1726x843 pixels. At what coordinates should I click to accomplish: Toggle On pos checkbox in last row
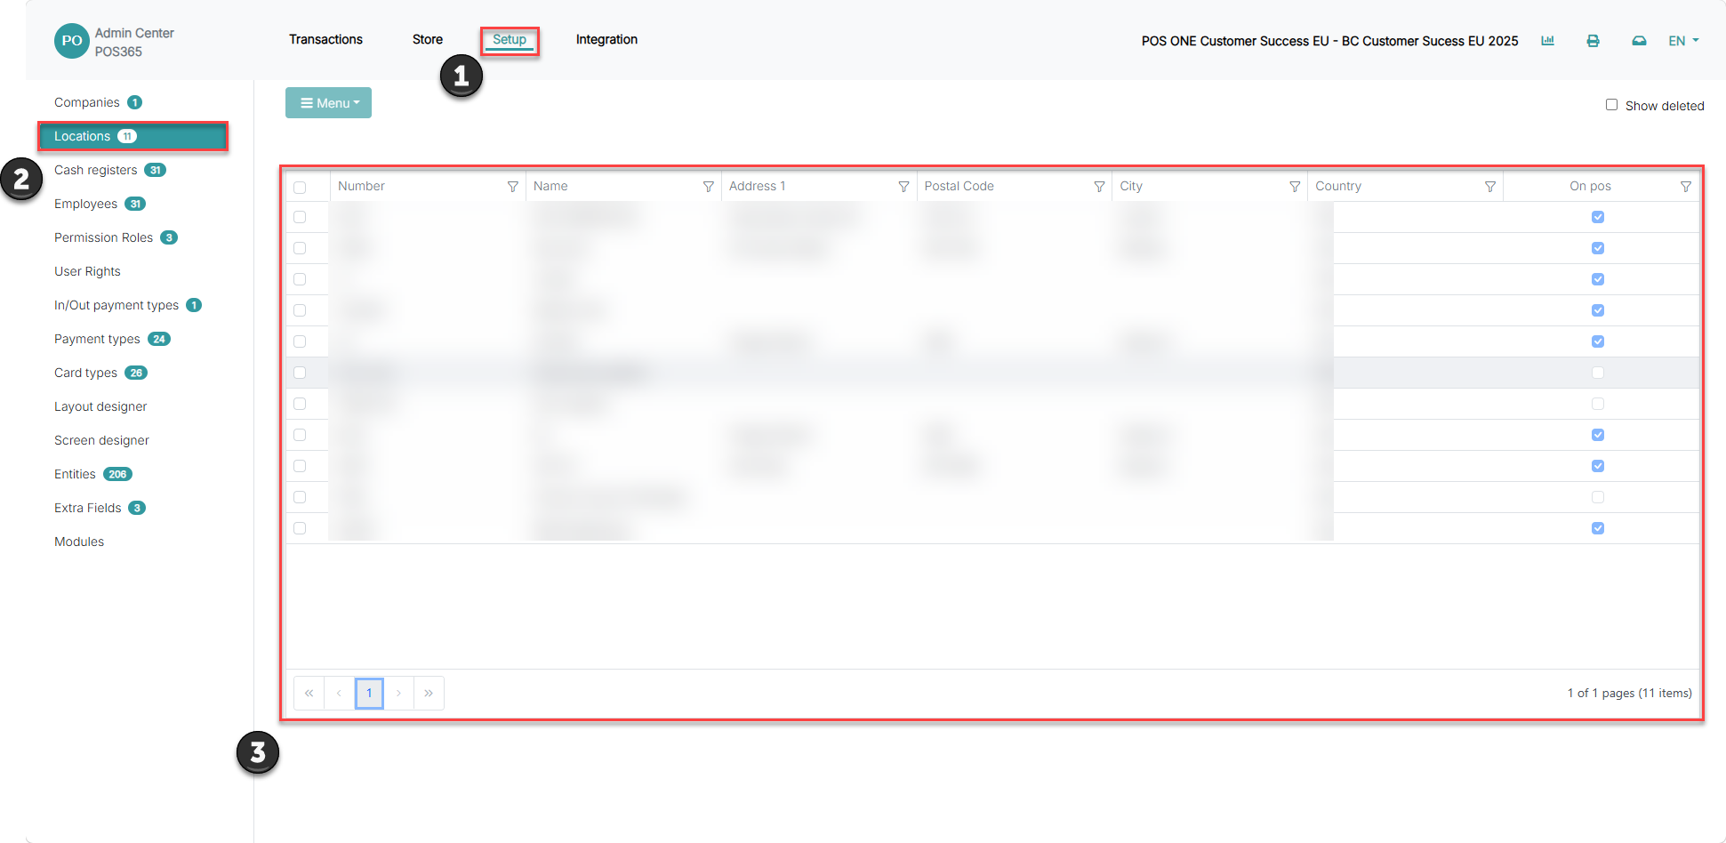click(x=1598, y=528)
